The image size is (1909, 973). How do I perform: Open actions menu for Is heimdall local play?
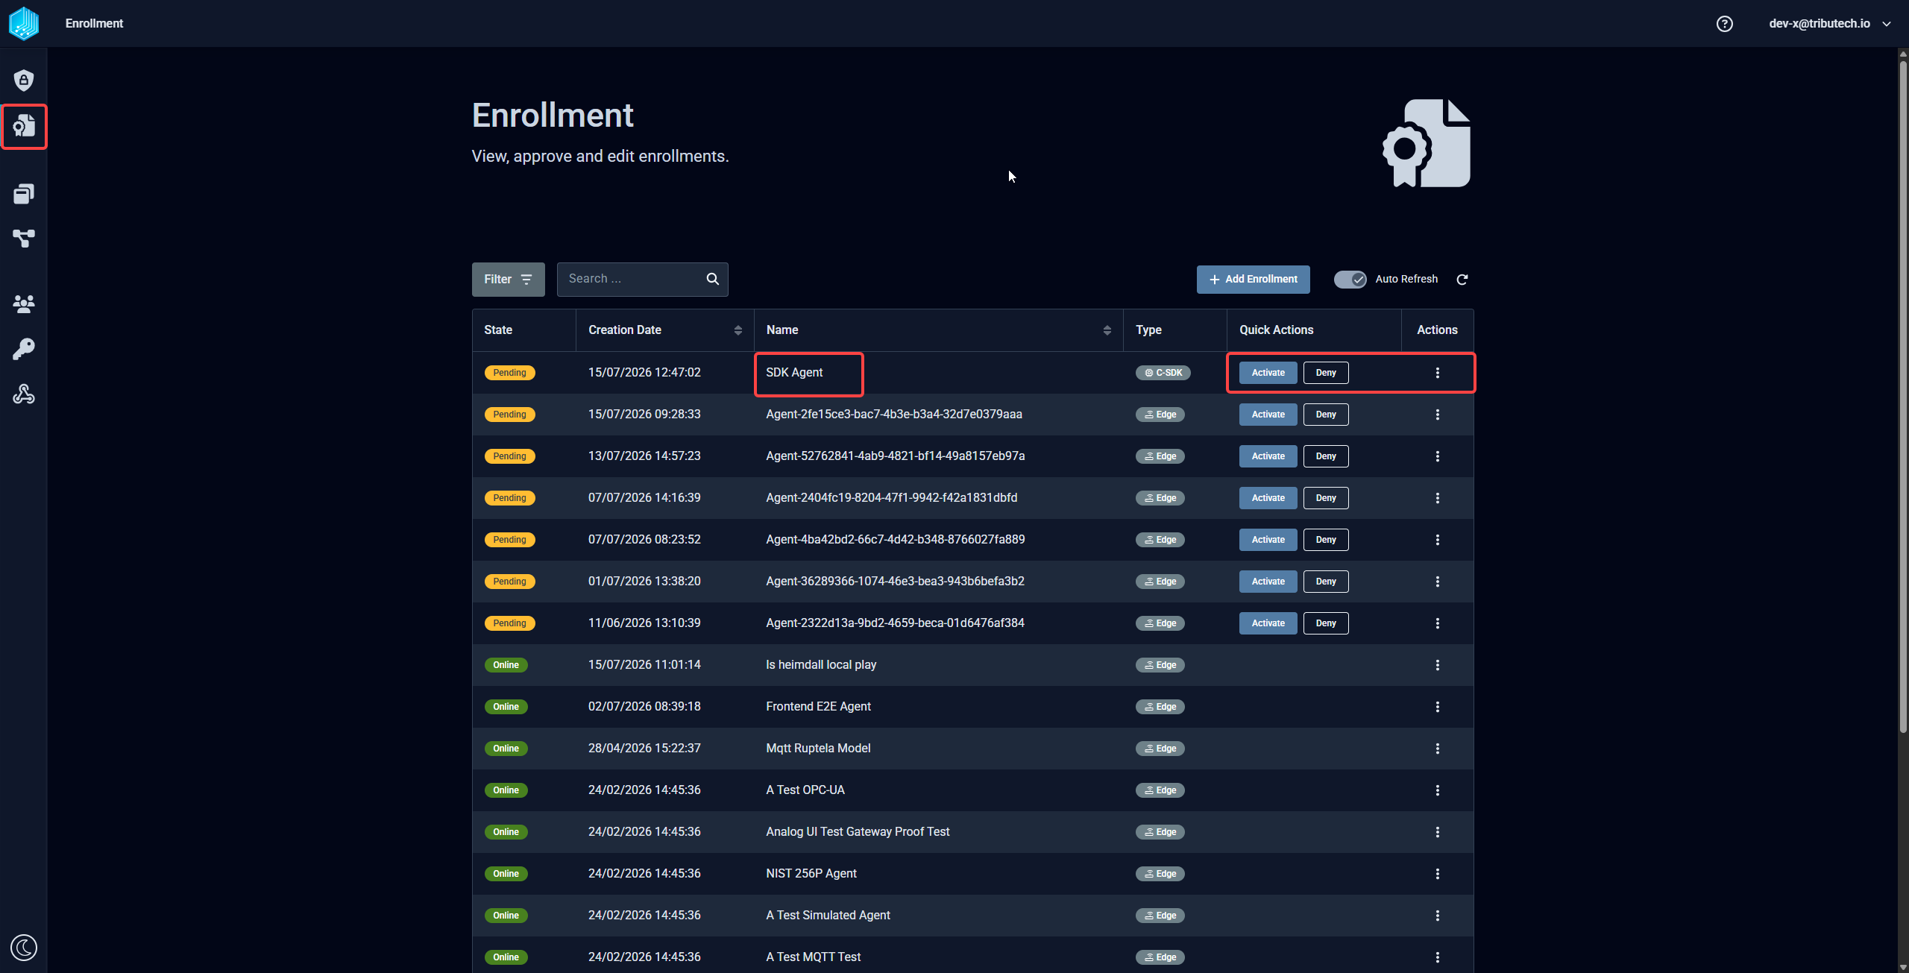click(1438, 665)
